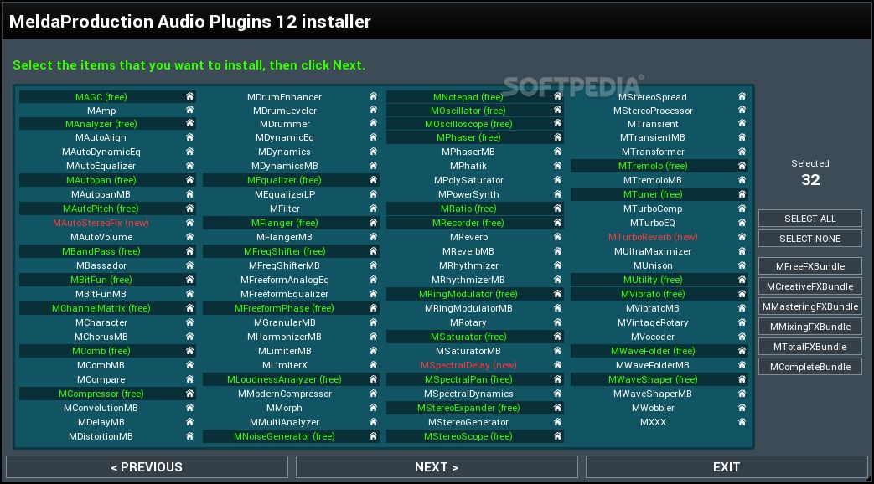This screenshot has height=484, width=874.
Task: Click the home icon for MEqualizerLP
Action: click(x=373, y=194)
